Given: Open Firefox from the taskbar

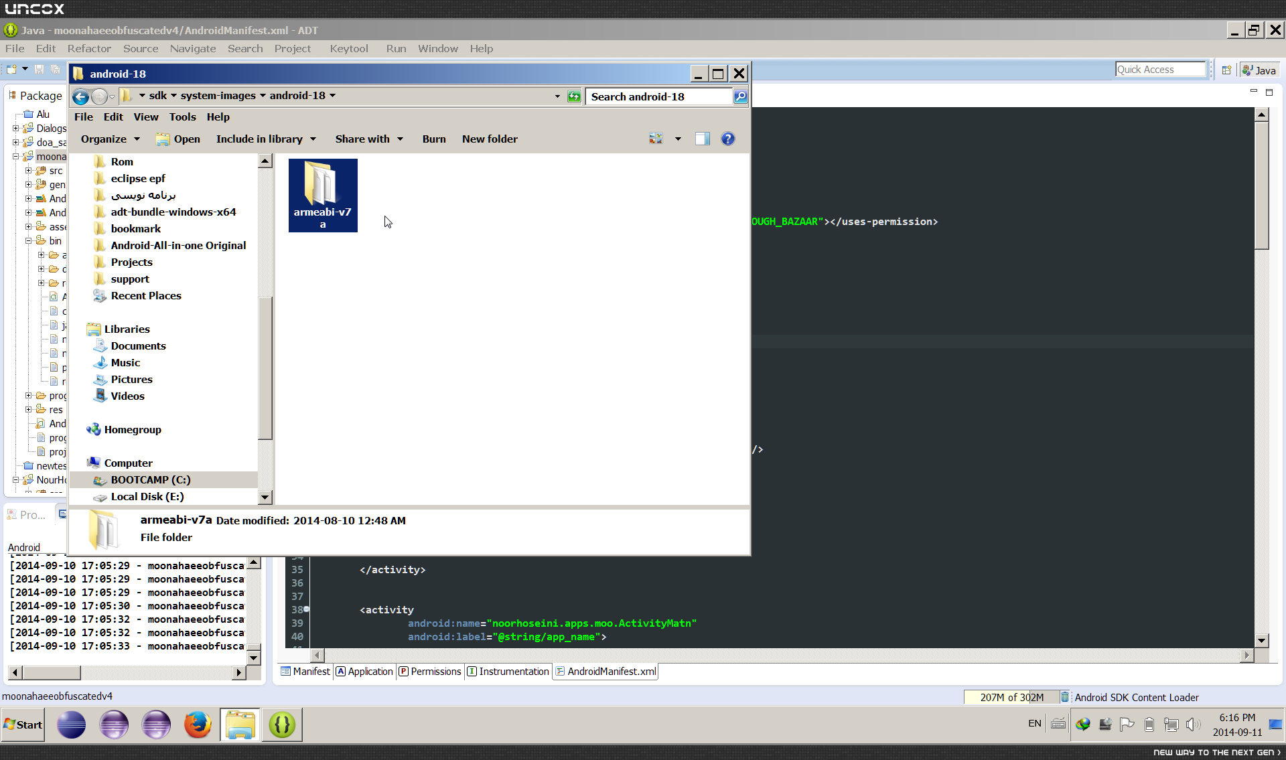Looking at the screenshot, I should point(198,725).
